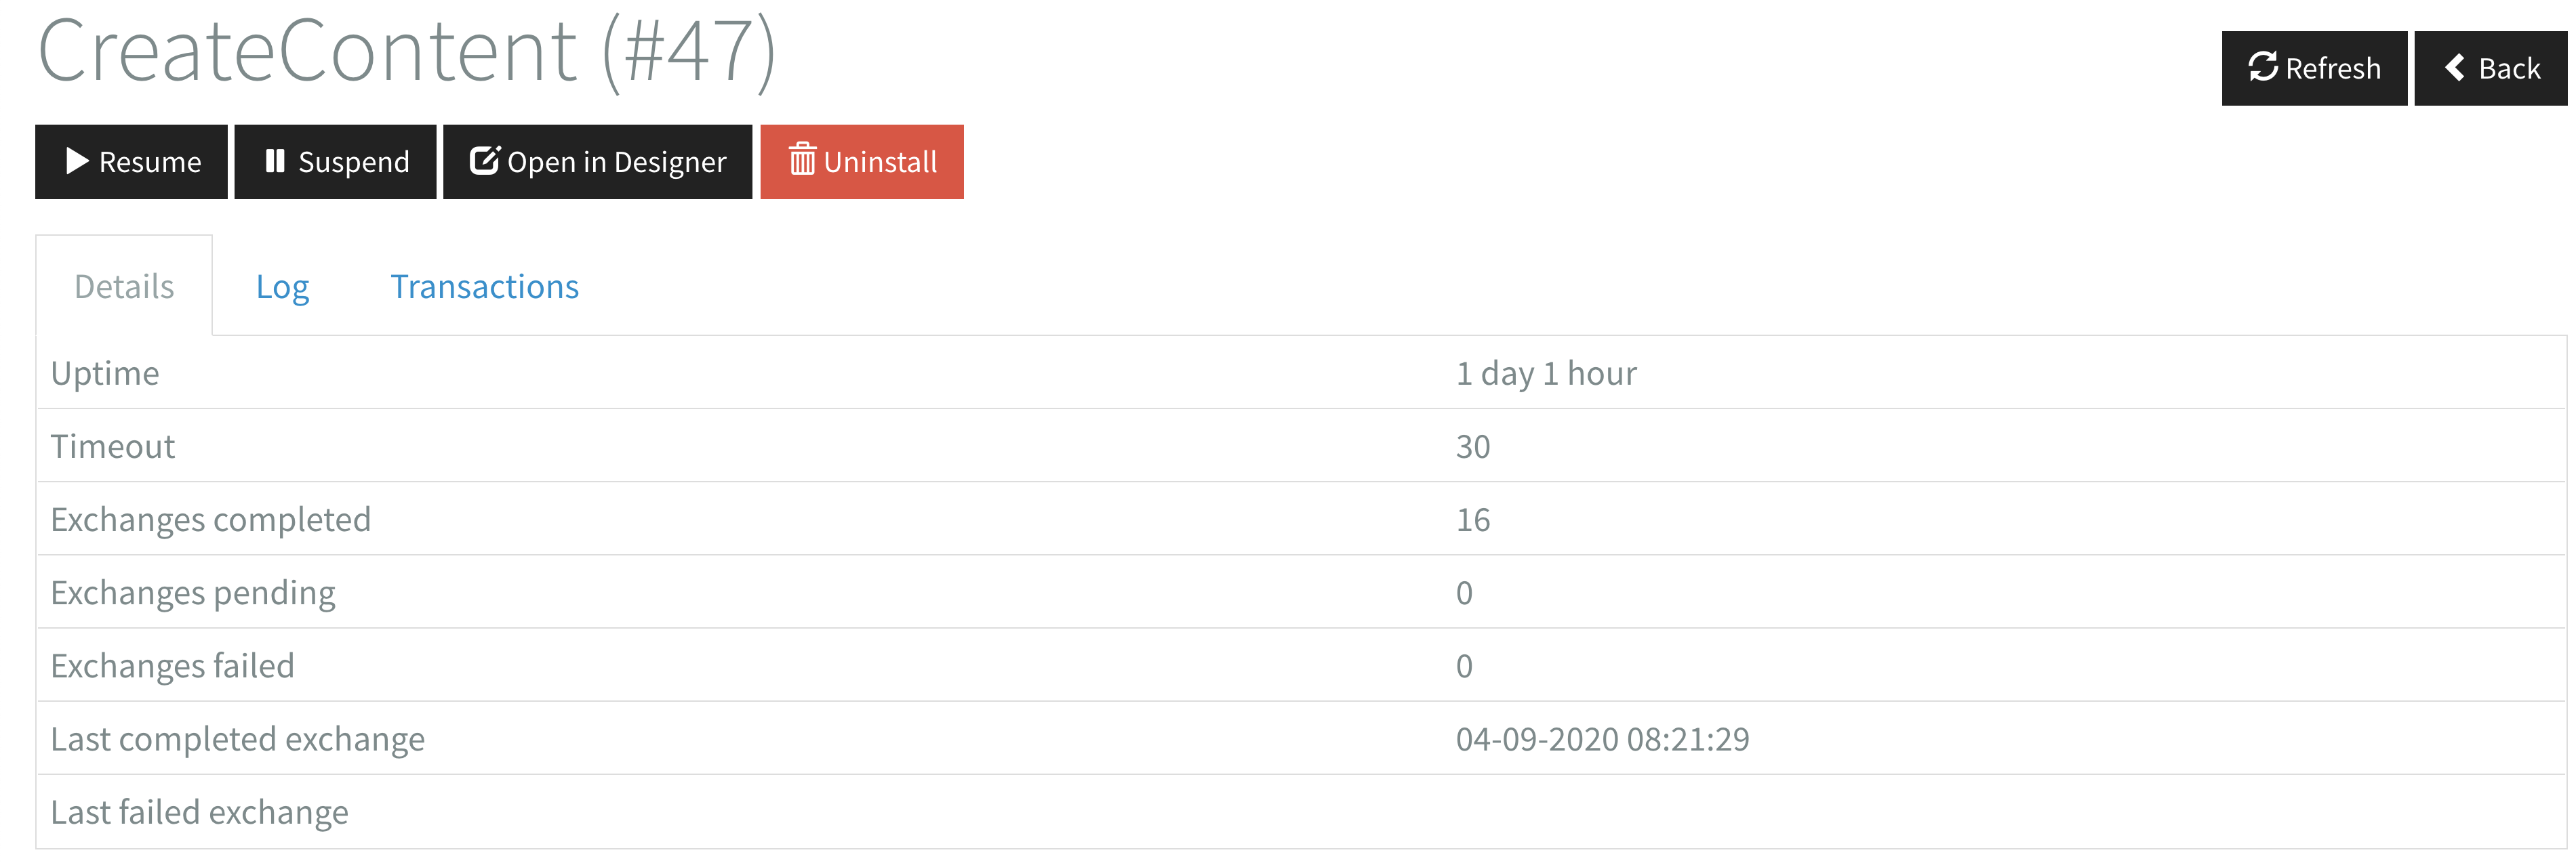
Task: Click the trash icon on Uninstall
Action: click(802, 160)
